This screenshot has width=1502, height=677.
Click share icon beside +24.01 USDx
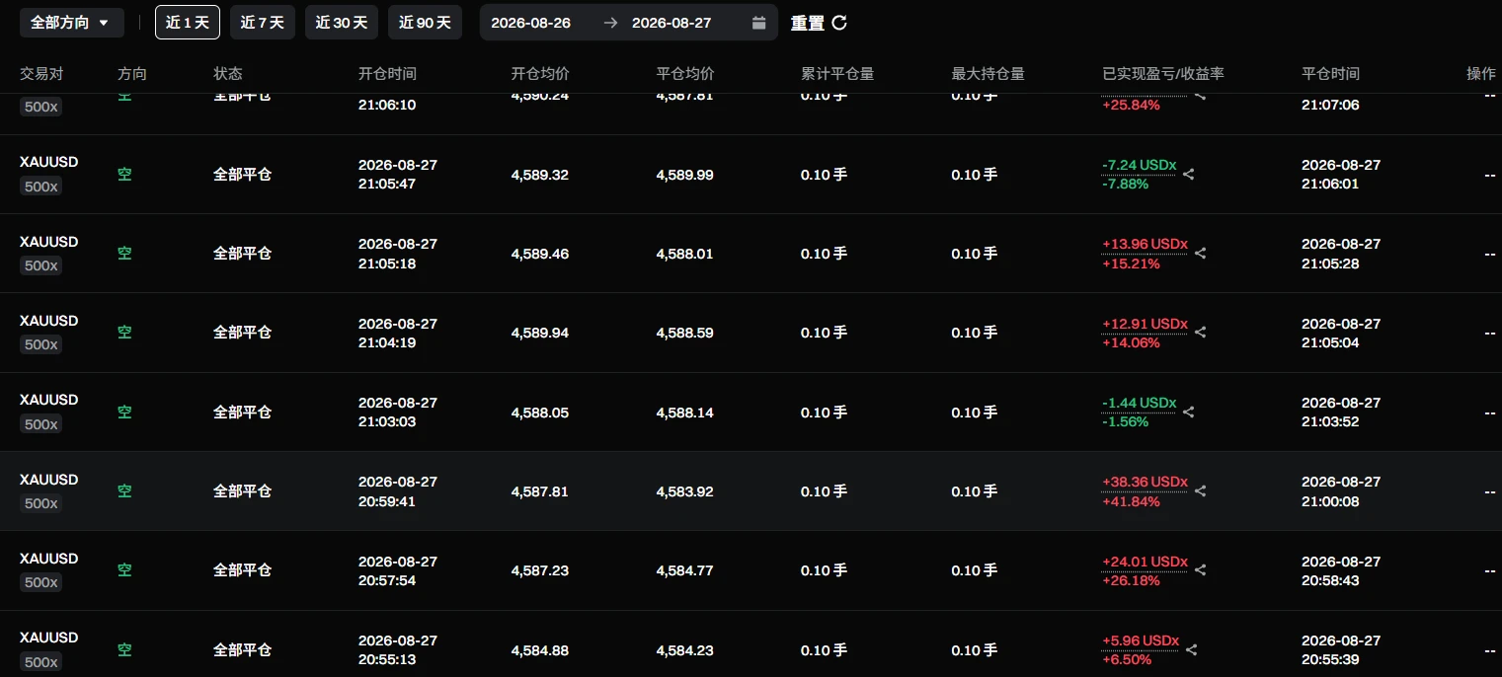1201,570
